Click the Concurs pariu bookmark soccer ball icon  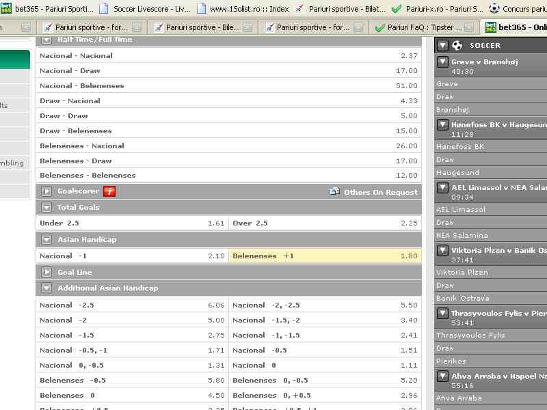click(x=494, y=8)
